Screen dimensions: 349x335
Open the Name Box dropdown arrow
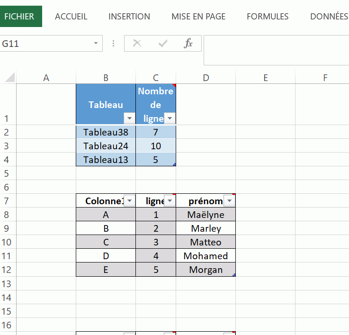click(96, 44)
